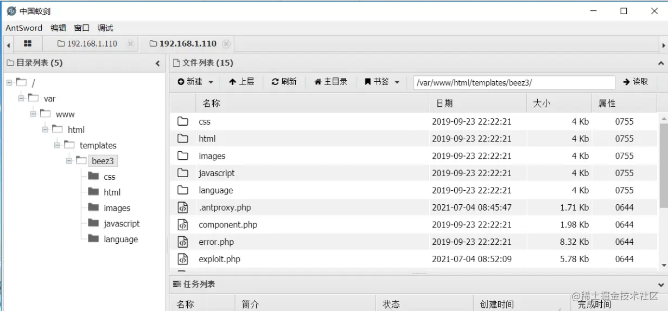Click the .antproxy.php file icon
Screen dimensions: 668x311
tap(183, 208)
